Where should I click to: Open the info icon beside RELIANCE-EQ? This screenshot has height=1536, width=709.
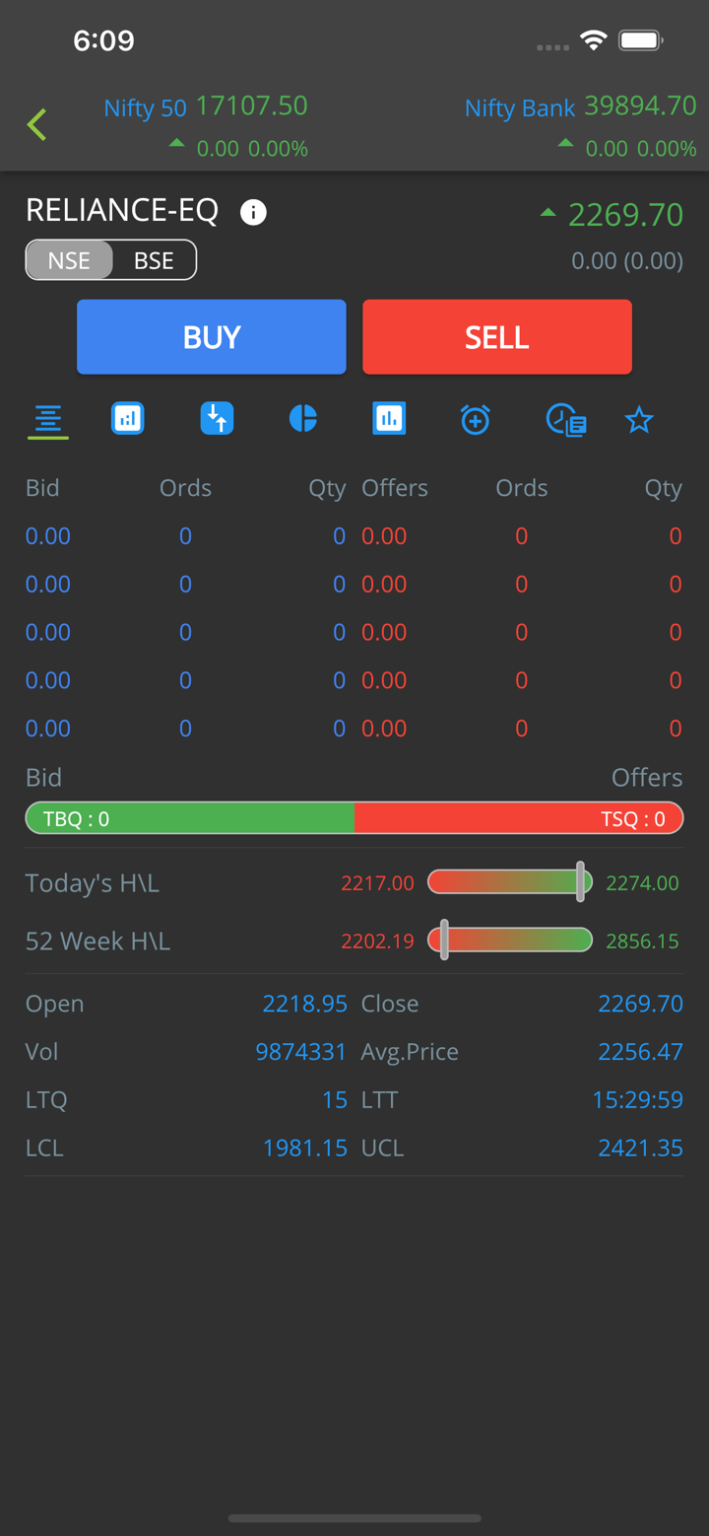click(253, 212)
